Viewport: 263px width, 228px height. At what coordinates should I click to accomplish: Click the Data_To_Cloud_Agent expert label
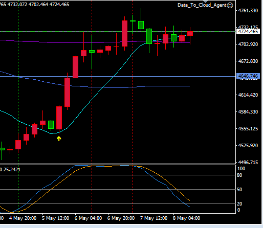point(202,5)
